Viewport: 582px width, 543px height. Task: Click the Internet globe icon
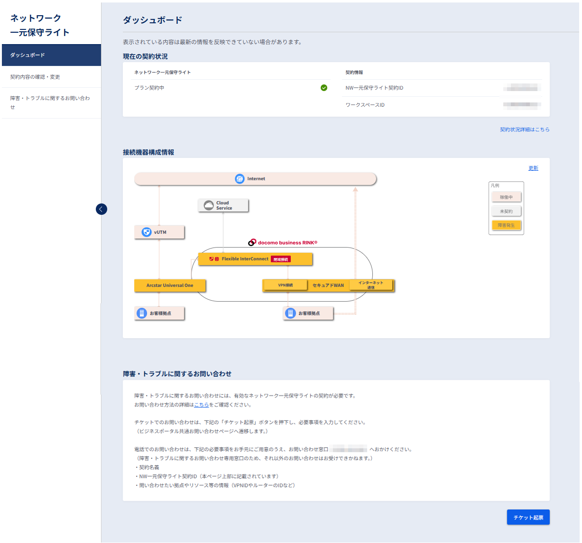click(x=240, y=179)
